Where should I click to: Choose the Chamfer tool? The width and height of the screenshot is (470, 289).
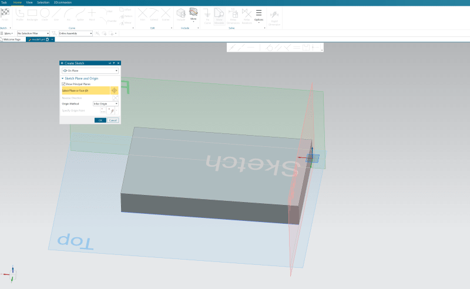coord(108,21)
